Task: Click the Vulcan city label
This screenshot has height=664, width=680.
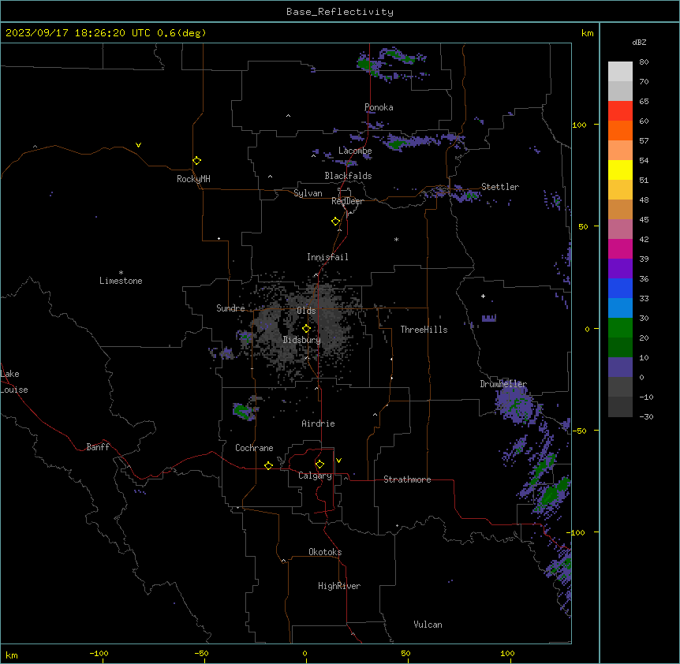Action: [x=428, y=625]
